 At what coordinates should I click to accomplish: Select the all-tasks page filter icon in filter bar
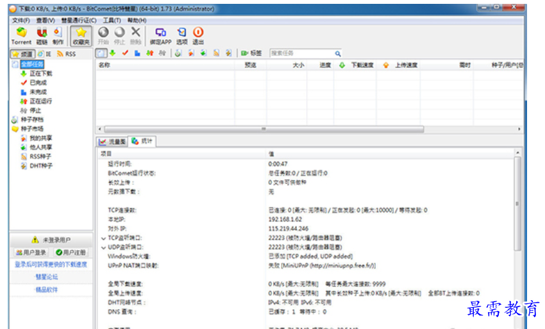(101, 53)
